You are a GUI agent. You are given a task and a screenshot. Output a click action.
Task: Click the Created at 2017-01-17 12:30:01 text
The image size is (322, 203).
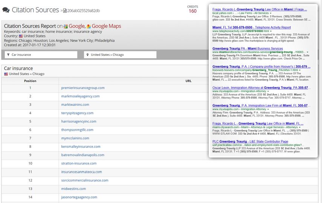[x=30, y=45]
